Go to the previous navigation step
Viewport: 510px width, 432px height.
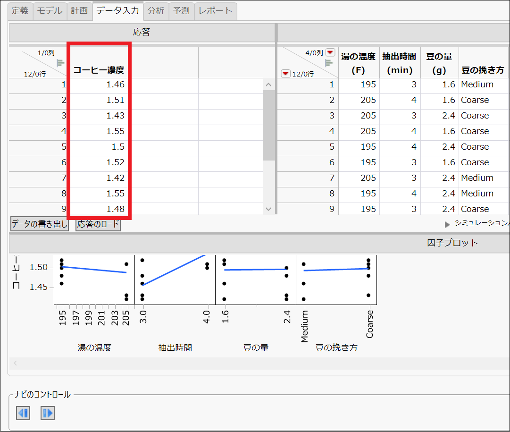click(x=23, y=413)
